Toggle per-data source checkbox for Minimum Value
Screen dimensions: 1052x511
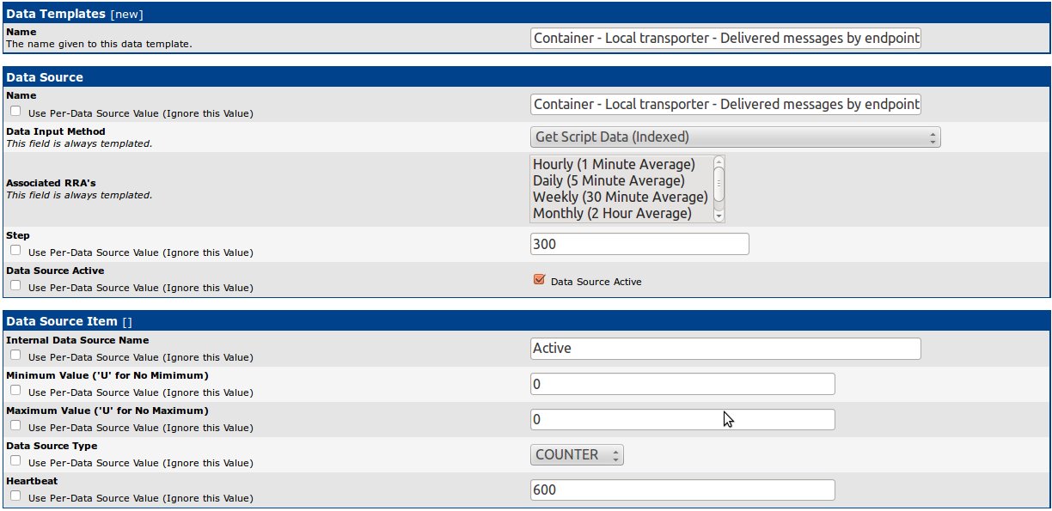15,391
